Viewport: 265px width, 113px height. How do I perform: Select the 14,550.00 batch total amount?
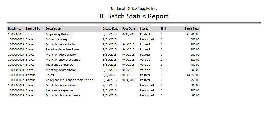(x=193, y=75)
